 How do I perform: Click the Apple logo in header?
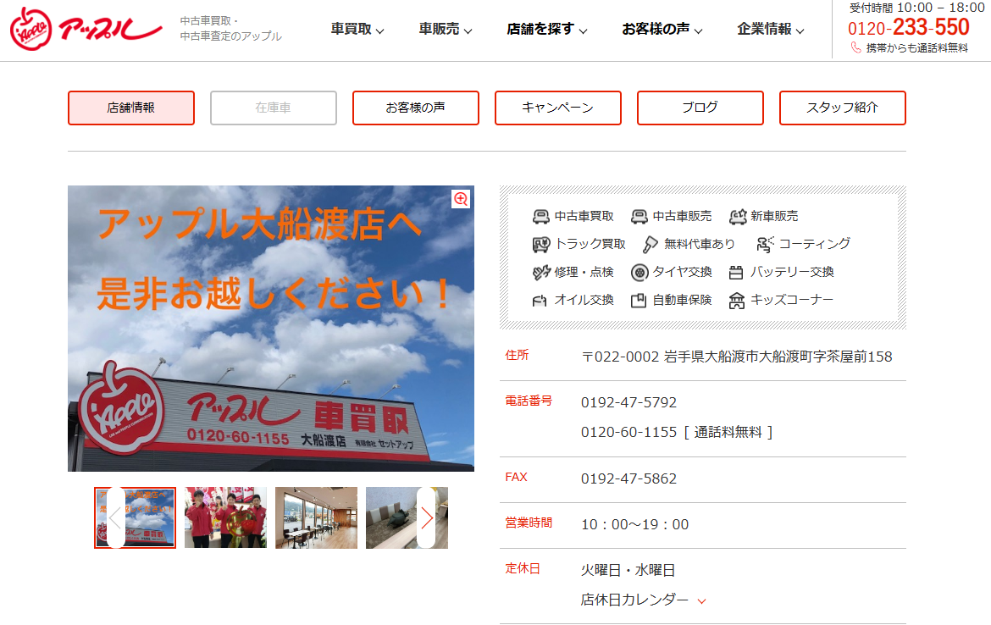(x=86, y=30)
